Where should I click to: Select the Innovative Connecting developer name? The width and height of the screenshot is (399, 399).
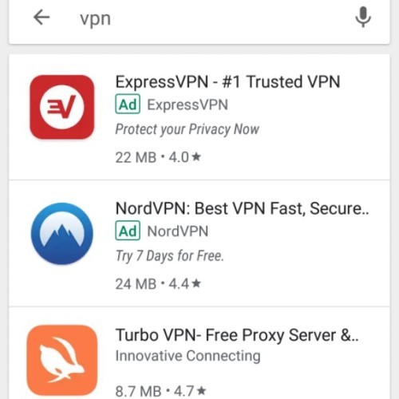[188, 356]
